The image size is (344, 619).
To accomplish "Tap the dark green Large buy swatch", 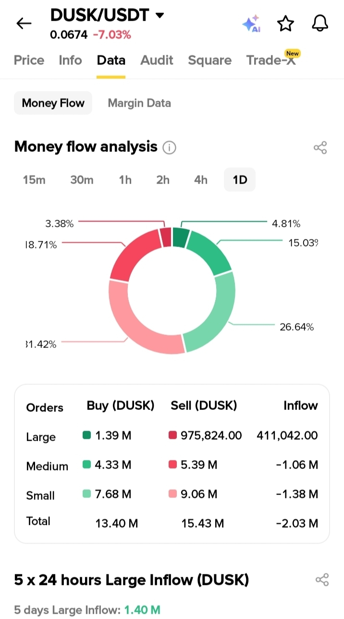I will (87, 435).
